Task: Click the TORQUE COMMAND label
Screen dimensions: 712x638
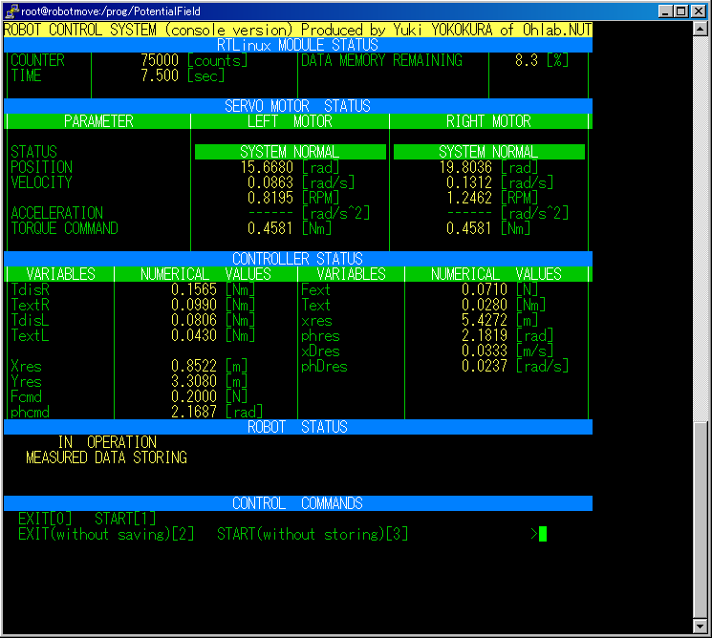Action: pos(64,228)
